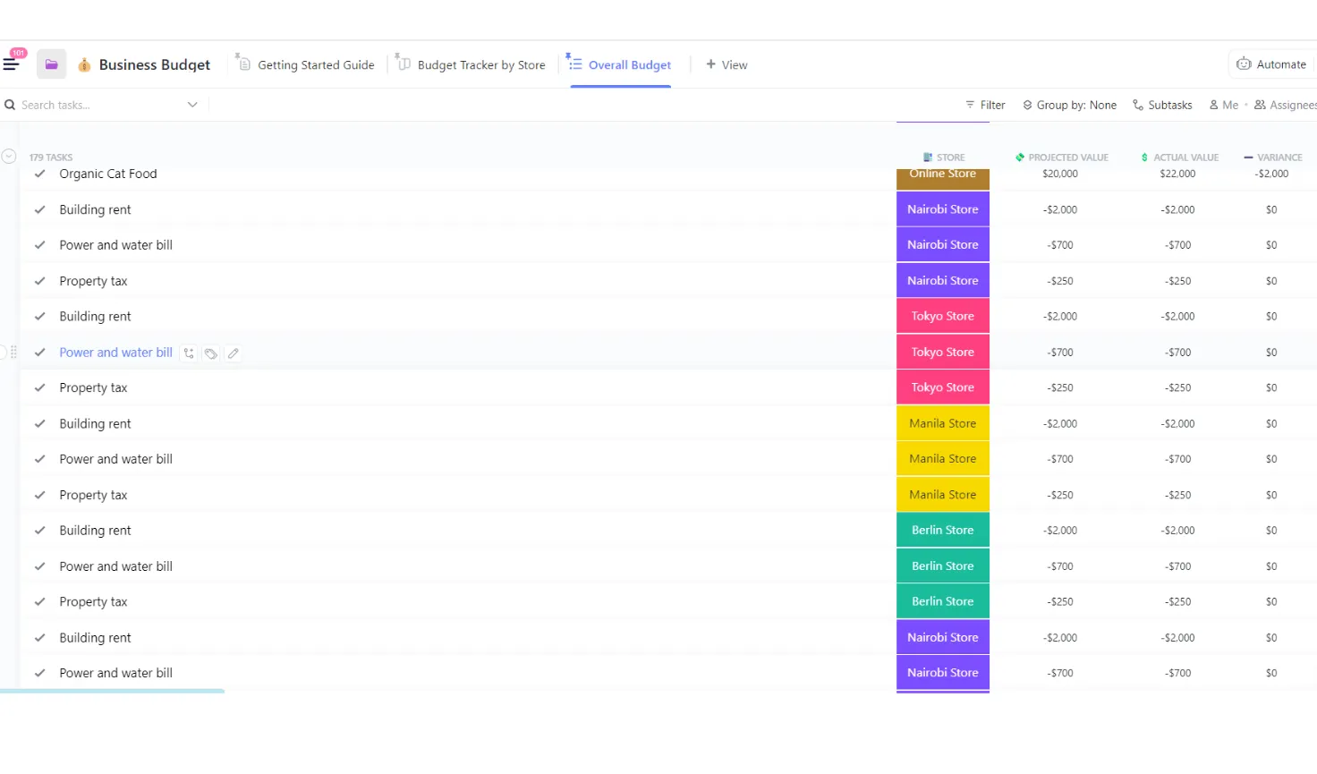
Task: Open the Organic Cat Food task
Action: 108,174
